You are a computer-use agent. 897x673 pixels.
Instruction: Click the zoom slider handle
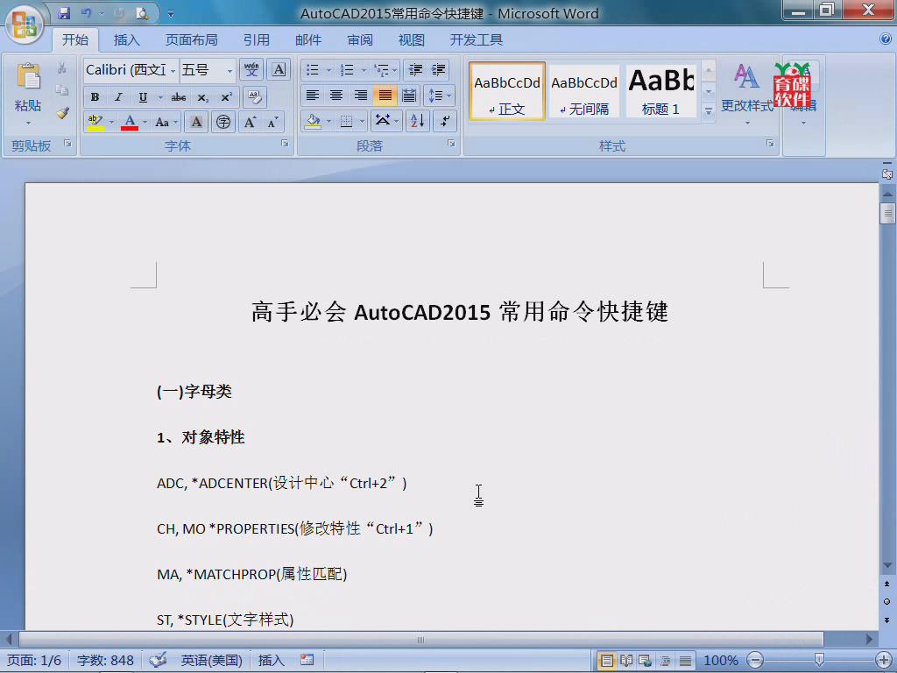tap(819, 660)
